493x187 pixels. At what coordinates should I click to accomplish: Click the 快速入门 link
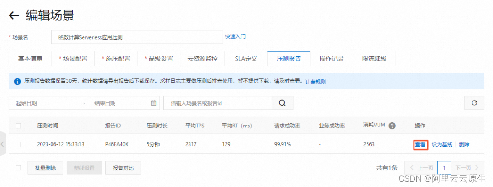(x=235, y=36)
